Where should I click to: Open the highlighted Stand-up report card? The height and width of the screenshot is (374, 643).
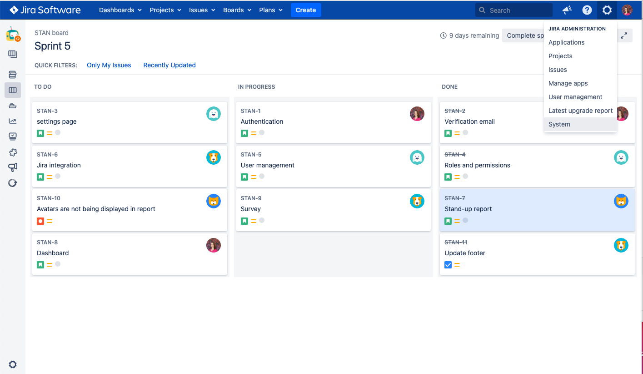point(537,210)
